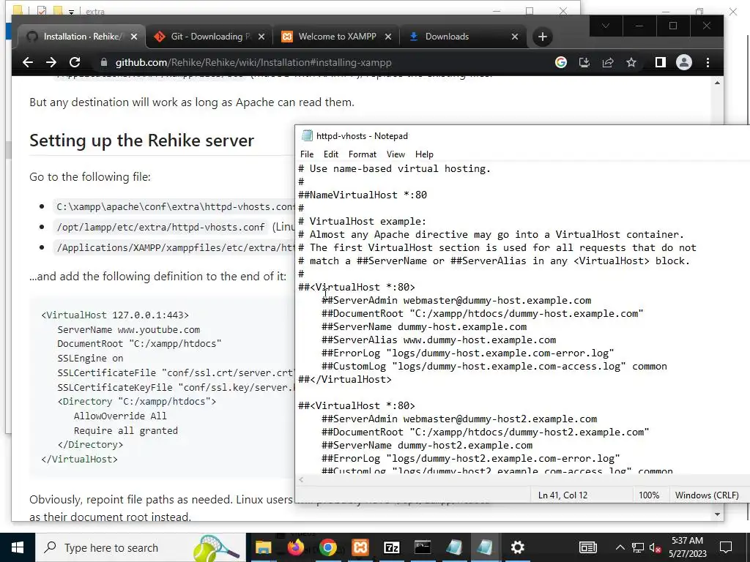Open muted volume tray icon
The height and width of the screenshot is (562, 750).
(656, 547)
